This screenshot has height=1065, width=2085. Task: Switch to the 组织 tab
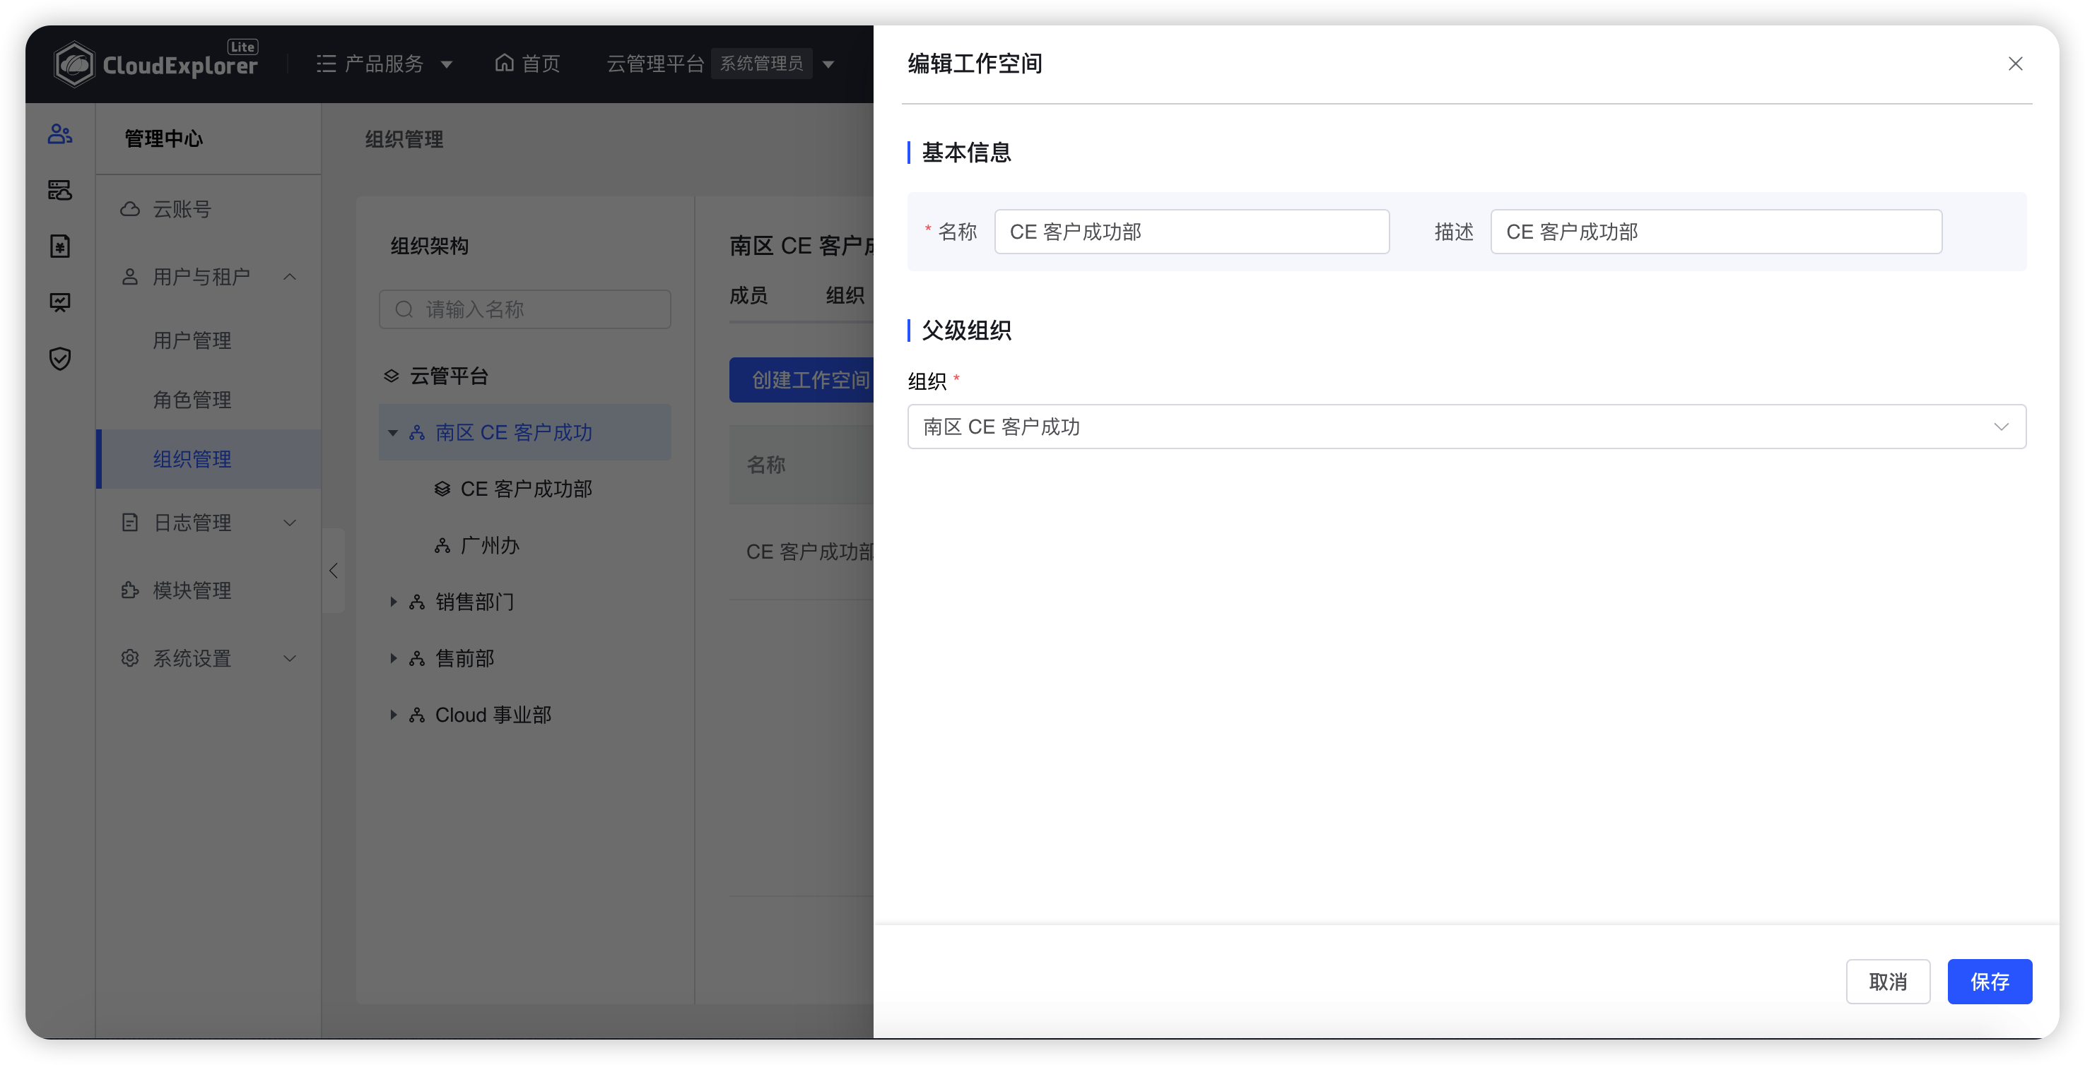pyautogui.click(x=845, y=295)
